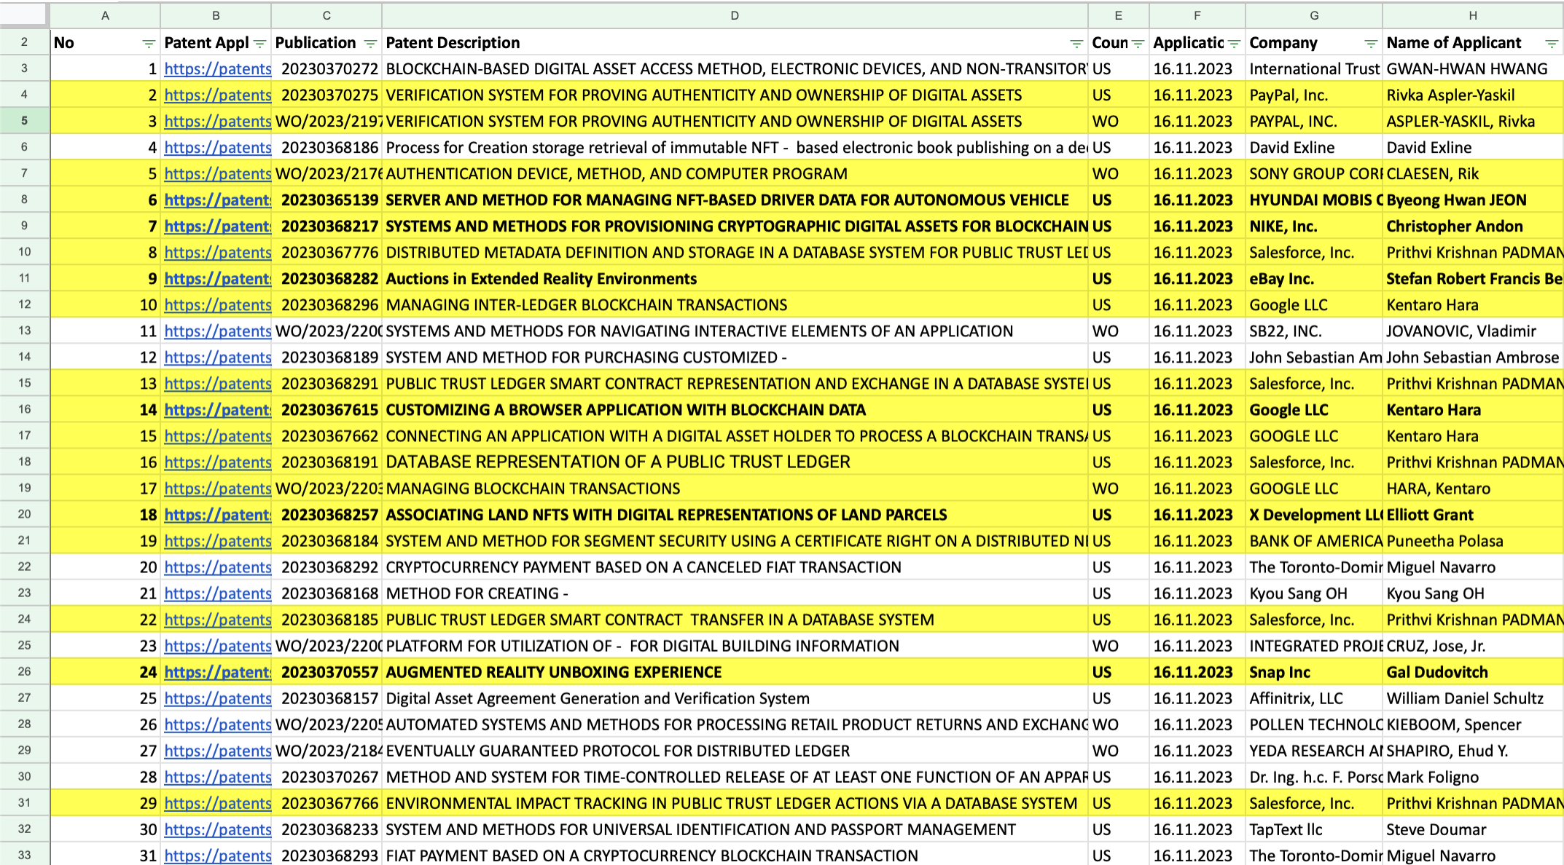Open filter icon for Name of Applicant column
Image resolution: width=1564 pixels, height=865 pixels.
point(1551,44)
